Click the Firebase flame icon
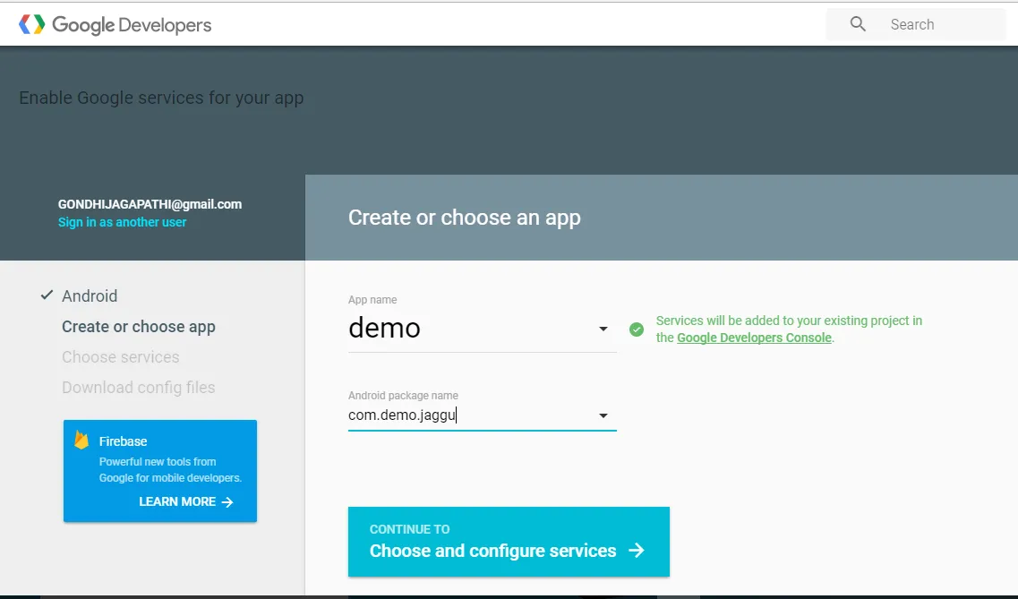This screenshot has height=599, width=1018. pos(81,440)
